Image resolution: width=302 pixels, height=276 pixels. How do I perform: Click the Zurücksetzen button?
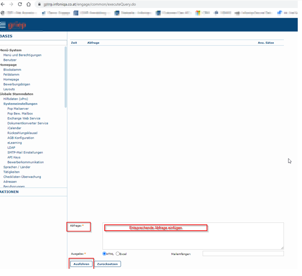tap(107, 264)
